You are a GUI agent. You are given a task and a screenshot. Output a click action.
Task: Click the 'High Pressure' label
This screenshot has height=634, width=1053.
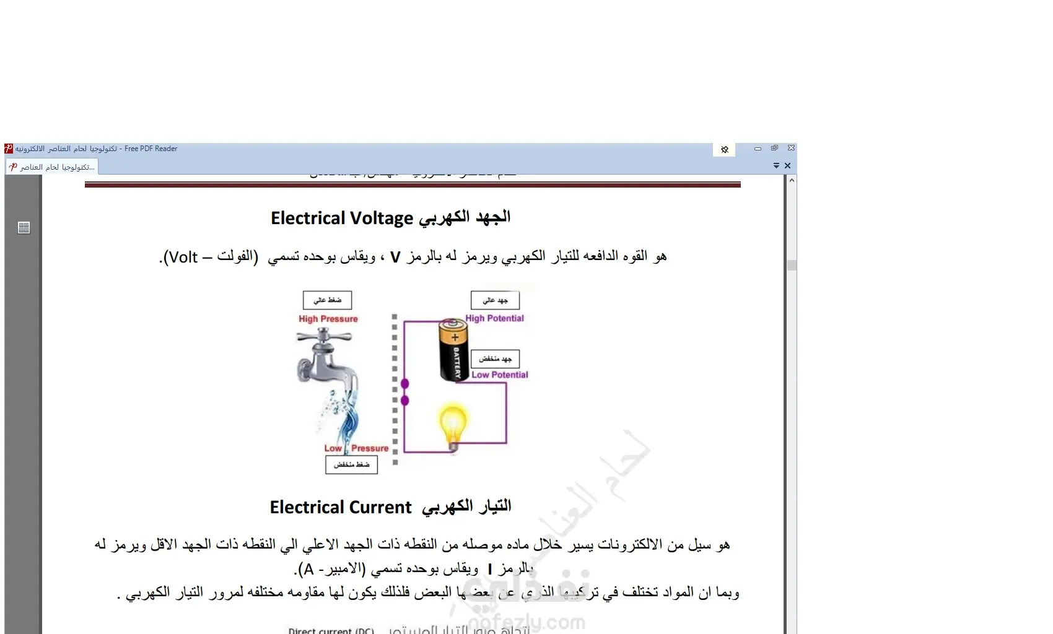(328, 319)
